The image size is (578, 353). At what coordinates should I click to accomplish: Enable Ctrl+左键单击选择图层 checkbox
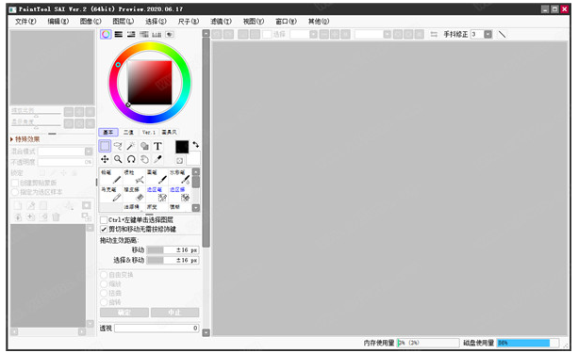click(104, 220)
